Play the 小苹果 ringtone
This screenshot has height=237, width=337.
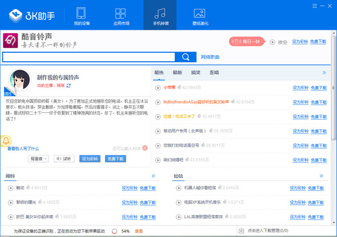click(158, 88)
